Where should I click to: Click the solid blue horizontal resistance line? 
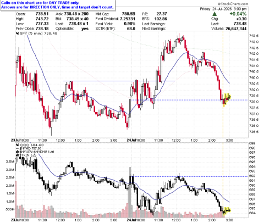[x=119, y=81]
